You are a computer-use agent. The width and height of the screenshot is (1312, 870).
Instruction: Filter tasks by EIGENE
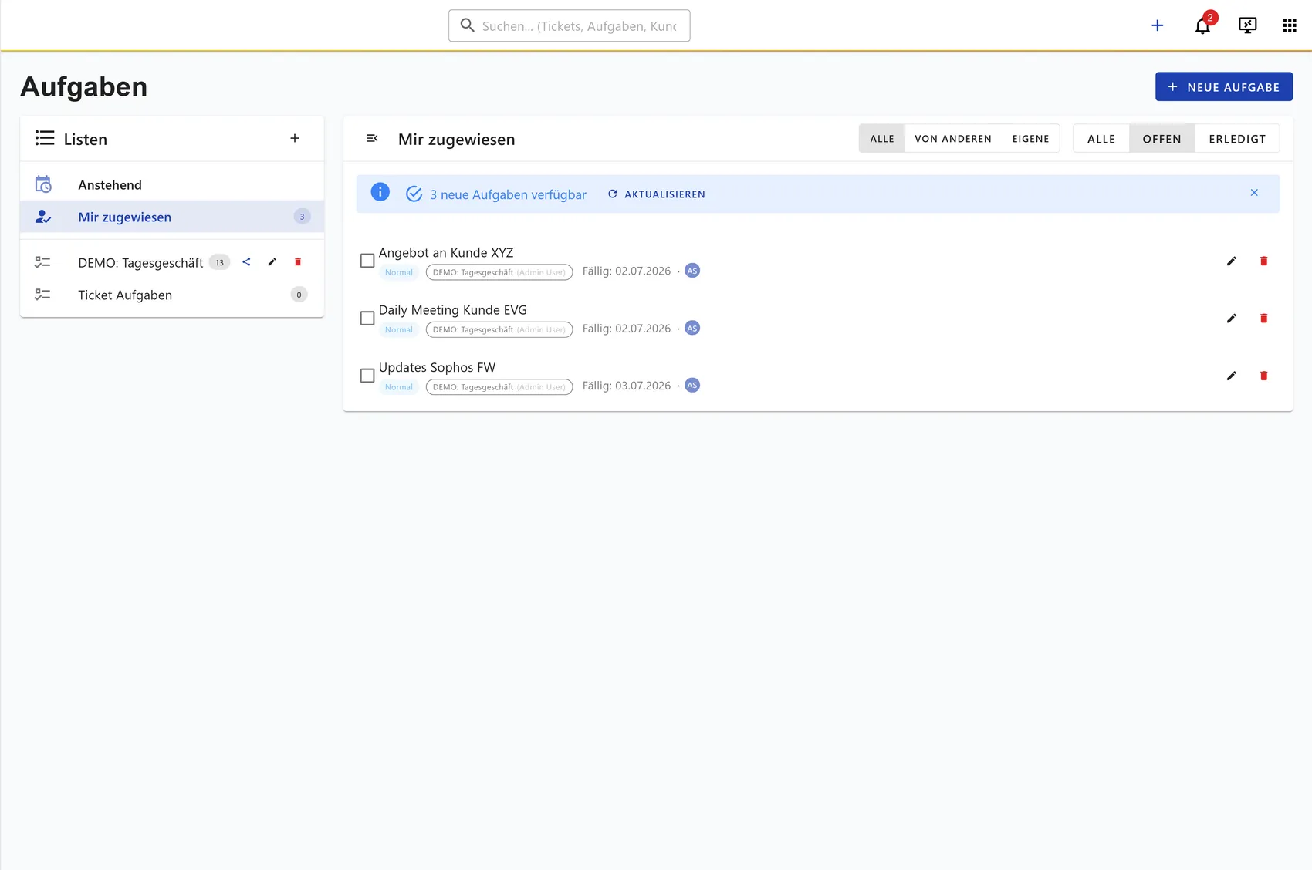click(x=1030, y=139)
